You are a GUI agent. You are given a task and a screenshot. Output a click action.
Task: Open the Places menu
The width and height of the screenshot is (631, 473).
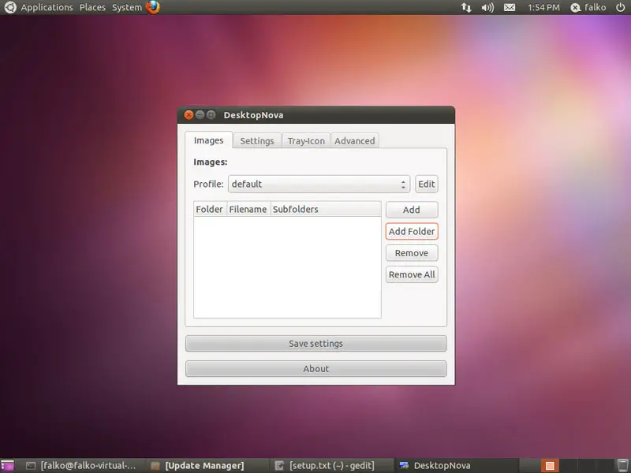click(x=92, y=7)
